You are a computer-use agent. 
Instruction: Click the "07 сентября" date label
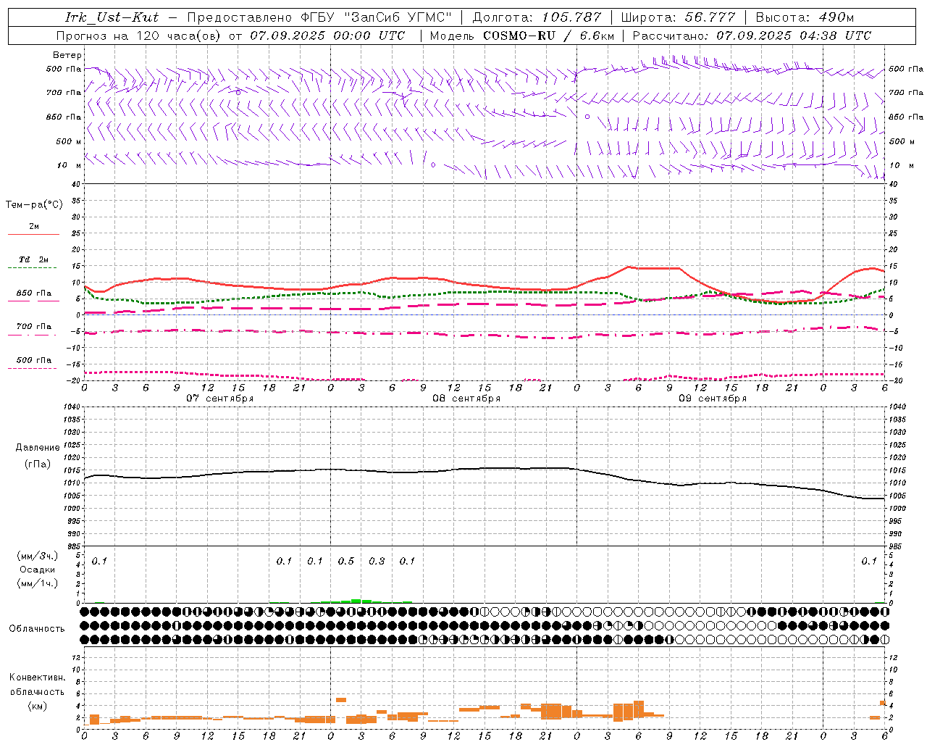(x=220, y=399)
